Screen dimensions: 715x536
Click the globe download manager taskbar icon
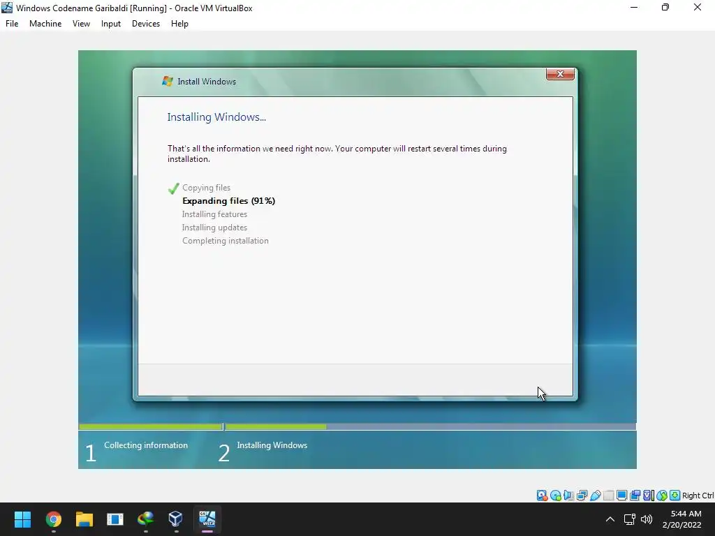[x=145, y=519]
